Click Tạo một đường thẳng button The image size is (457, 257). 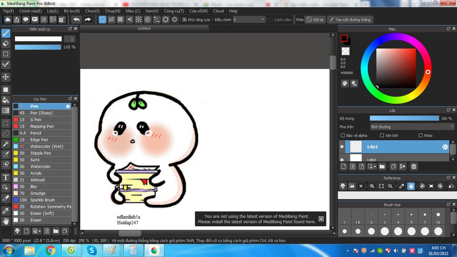coord(350,20)
